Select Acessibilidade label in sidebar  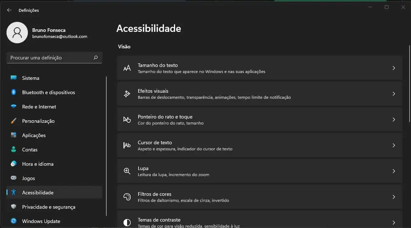(x=38, y=193)
